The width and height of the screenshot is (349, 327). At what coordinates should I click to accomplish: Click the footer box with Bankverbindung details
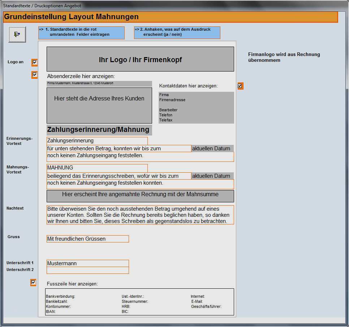139,302
